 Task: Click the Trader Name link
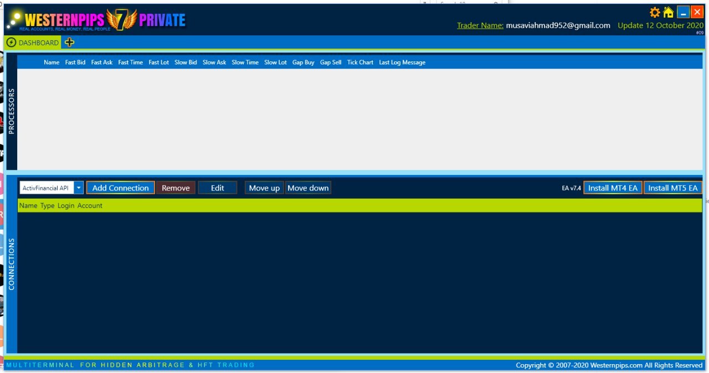[x=480, y=25]
